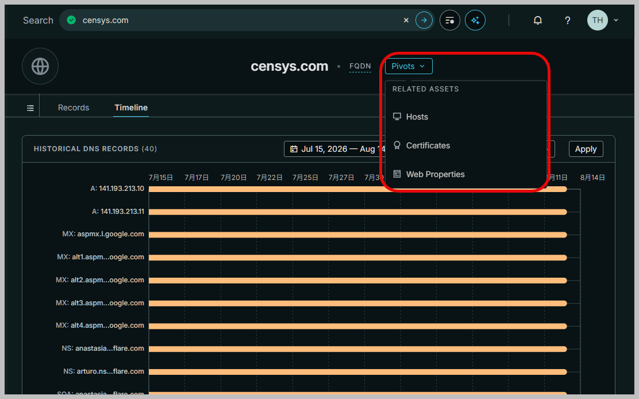Toggle the section list menu icon
The width and height of the screenshot is (639, 399).
tap(30, 108)
